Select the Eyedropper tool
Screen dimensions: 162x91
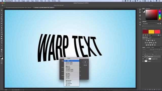(2, 21)
